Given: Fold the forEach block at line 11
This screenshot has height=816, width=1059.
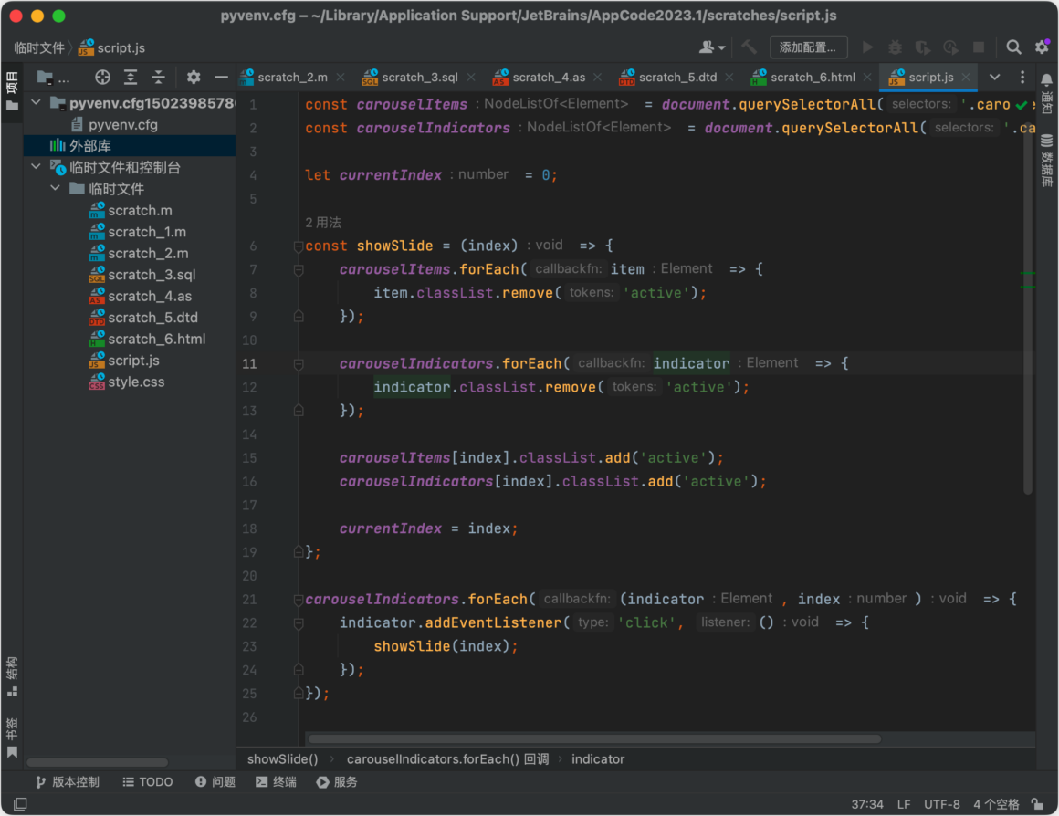Looking at the screenshot, I should click(x=298, y=364).
